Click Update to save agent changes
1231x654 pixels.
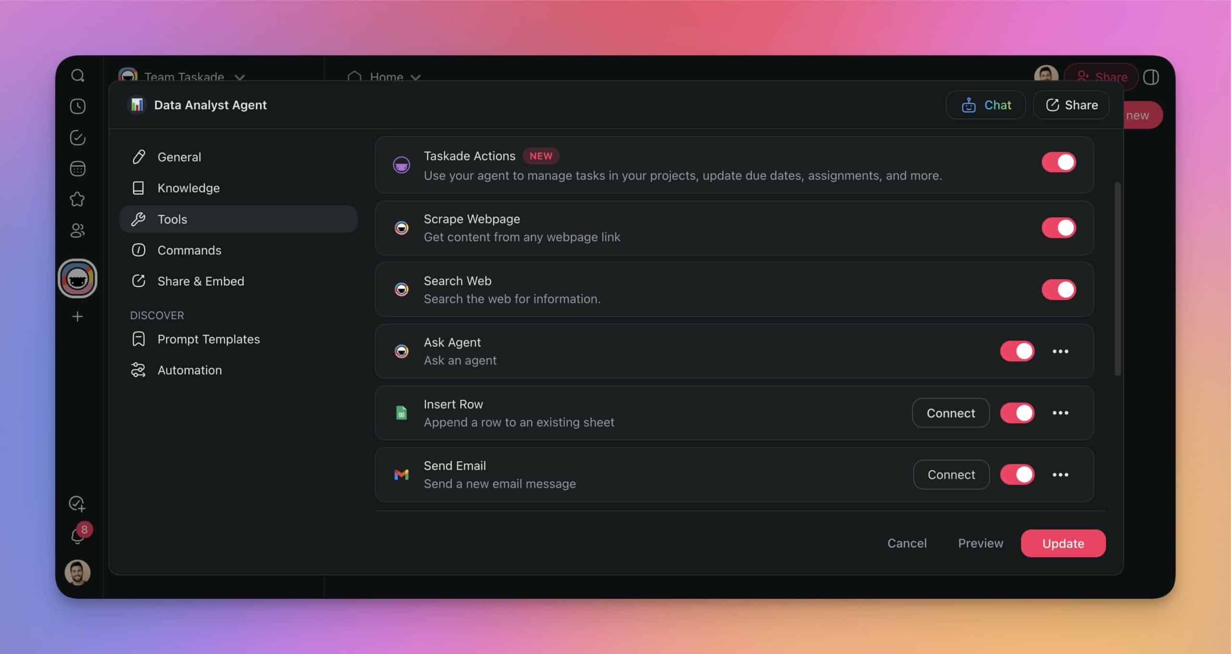[1063, 543]
